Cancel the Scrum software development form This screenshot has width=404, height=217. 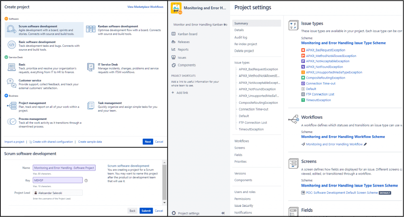click(x=159, y=211)
